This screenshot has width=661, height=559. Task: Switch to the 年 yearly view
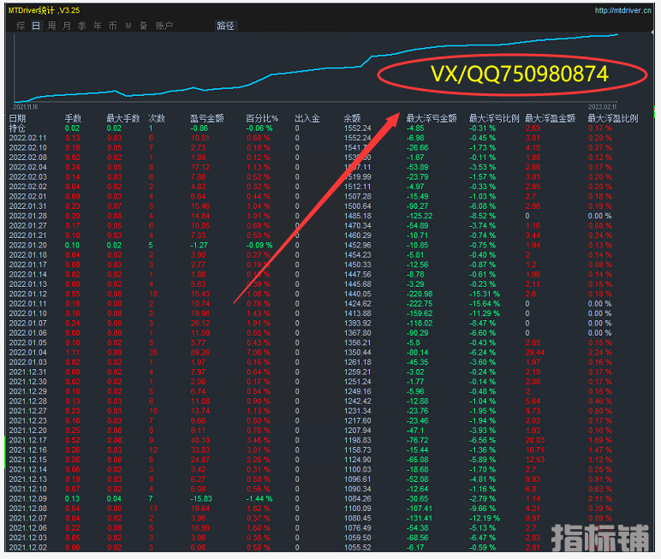98,26
